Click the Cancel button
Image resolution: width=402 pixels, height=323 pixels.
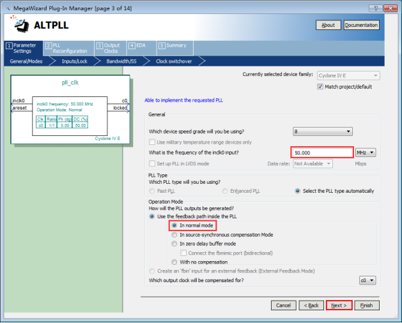tap(284, 305)
